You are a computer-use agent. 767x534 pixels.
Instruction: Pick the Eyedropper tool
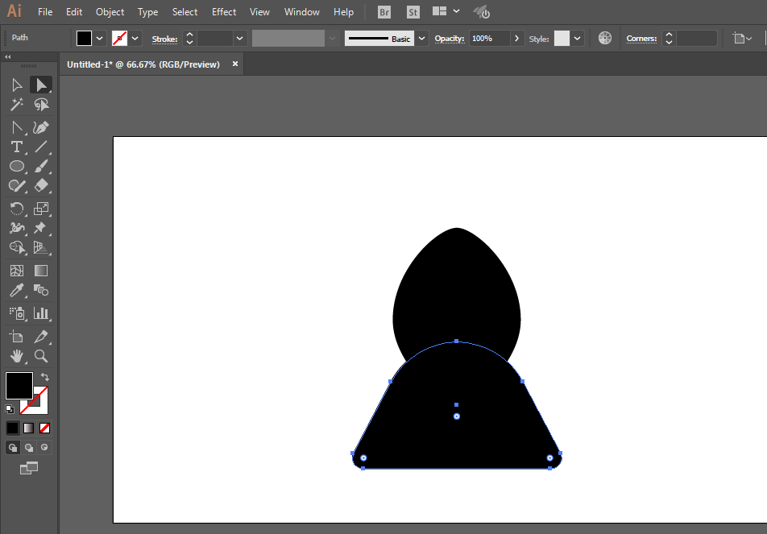(16, 291)
